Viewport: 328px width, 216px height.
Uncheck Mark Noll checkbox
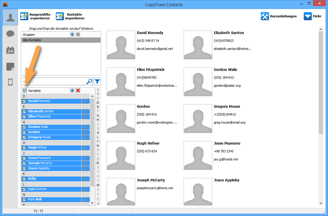(24, 200)
